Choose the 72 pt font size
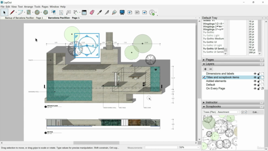The height and width of the screenshot is (151, 268). click(x=251, y=45)
